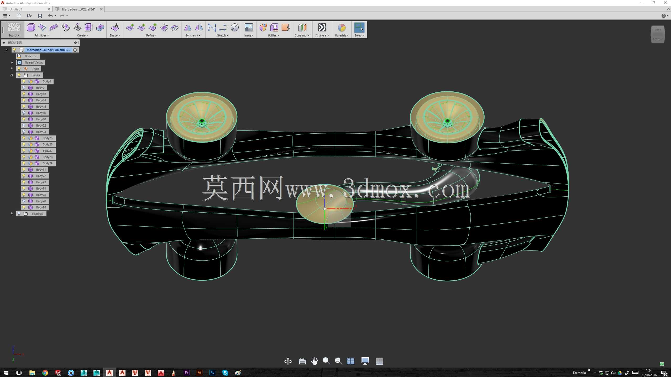671x377 pixels.
Task: Click the Orbit navigation tool
Action: [x=288, y=361]
